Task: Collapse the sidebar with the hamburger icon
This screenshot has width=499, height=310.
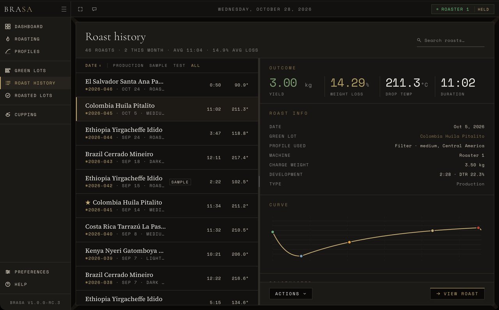Action: click(64, 9)
